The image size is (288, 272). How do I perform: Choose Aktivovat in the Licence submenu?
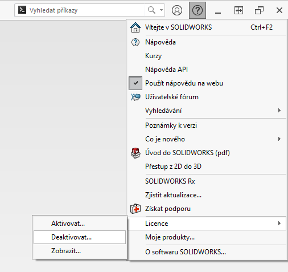80,224
